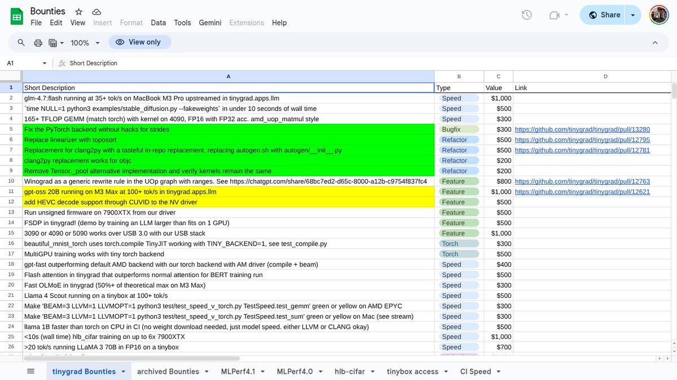Select the $700 value cell
Viewport: 677px width, 380px height.
[499, 347]
